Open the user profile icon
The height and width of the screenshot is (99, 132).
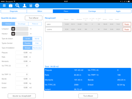coord(24,5)
